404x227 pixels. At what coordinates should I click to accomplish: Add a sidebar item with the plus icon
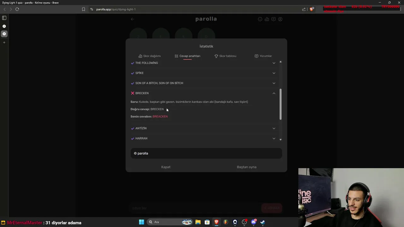coord(4,42)
